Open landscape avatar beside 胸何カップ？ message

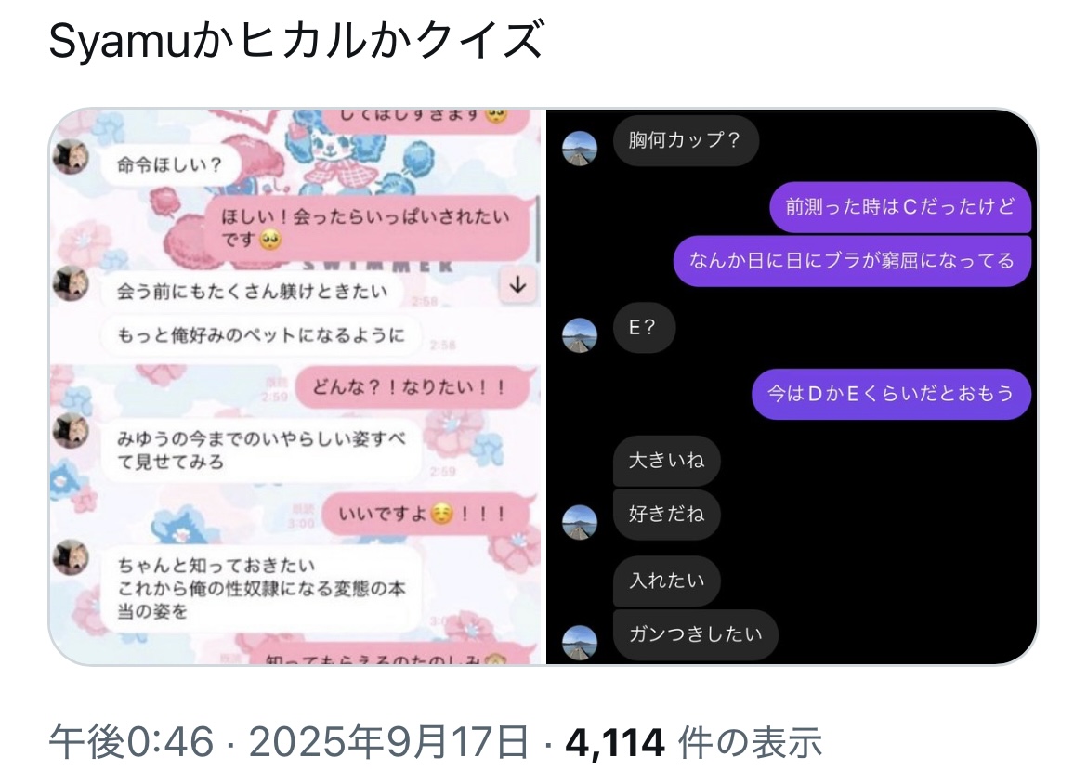click(x=580, y=149)
